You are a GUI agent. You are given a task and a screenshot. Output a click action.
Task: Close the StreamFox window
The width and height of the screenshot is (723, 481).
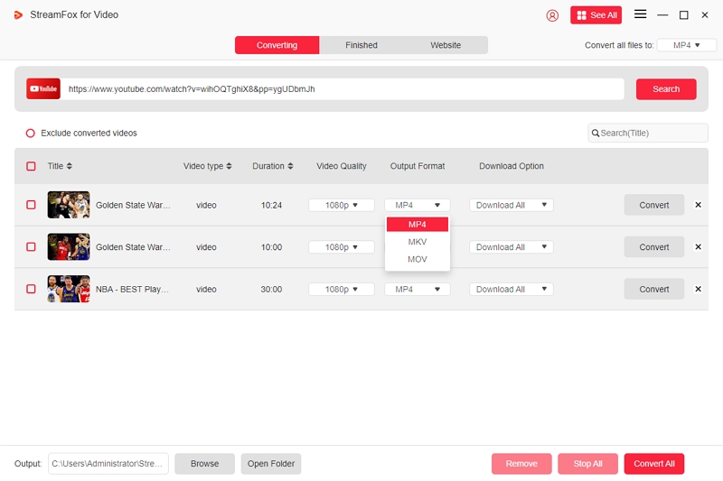[705, 15]
